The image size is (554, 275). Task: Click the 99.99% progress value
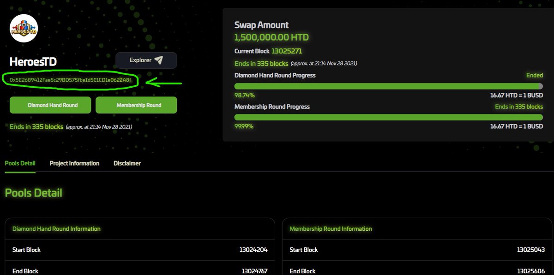[244, 126]
